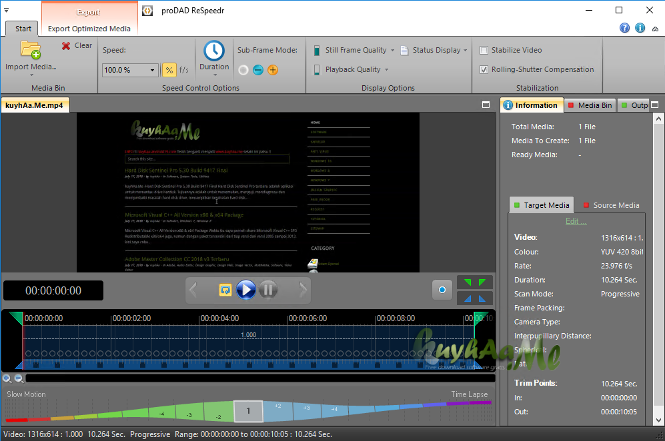Image resolution: width=665 pixels, height=441 pixels.
Task: Click the timeline horizontal scrollbar
Action: (x=260, y=378)
